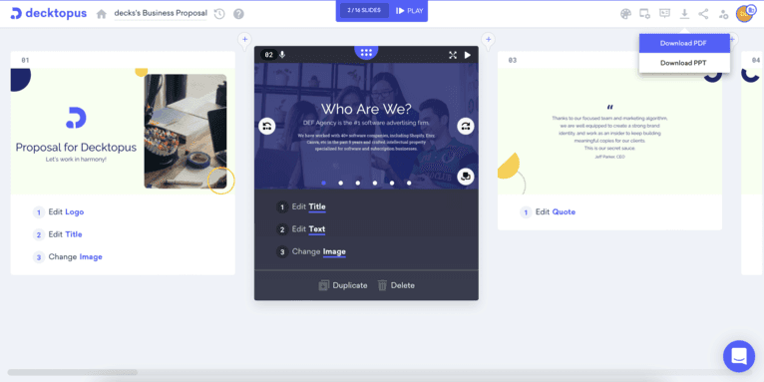Image resolution: width=764 pixels, height=382 pixels.
Task: Select the fourth layout dot on slide 02
Action: [x=375, y=184]
